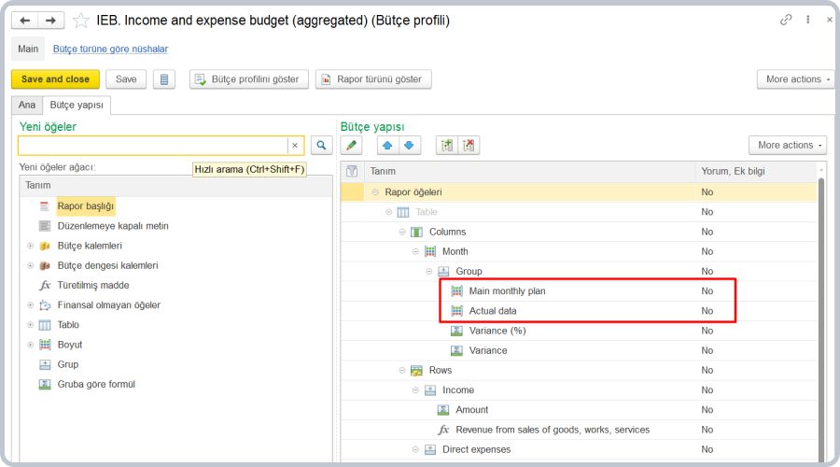Click the delete item icon with red X
Image resolution: width=840 pixels, height=467 pixels.
tap(469, 145)
